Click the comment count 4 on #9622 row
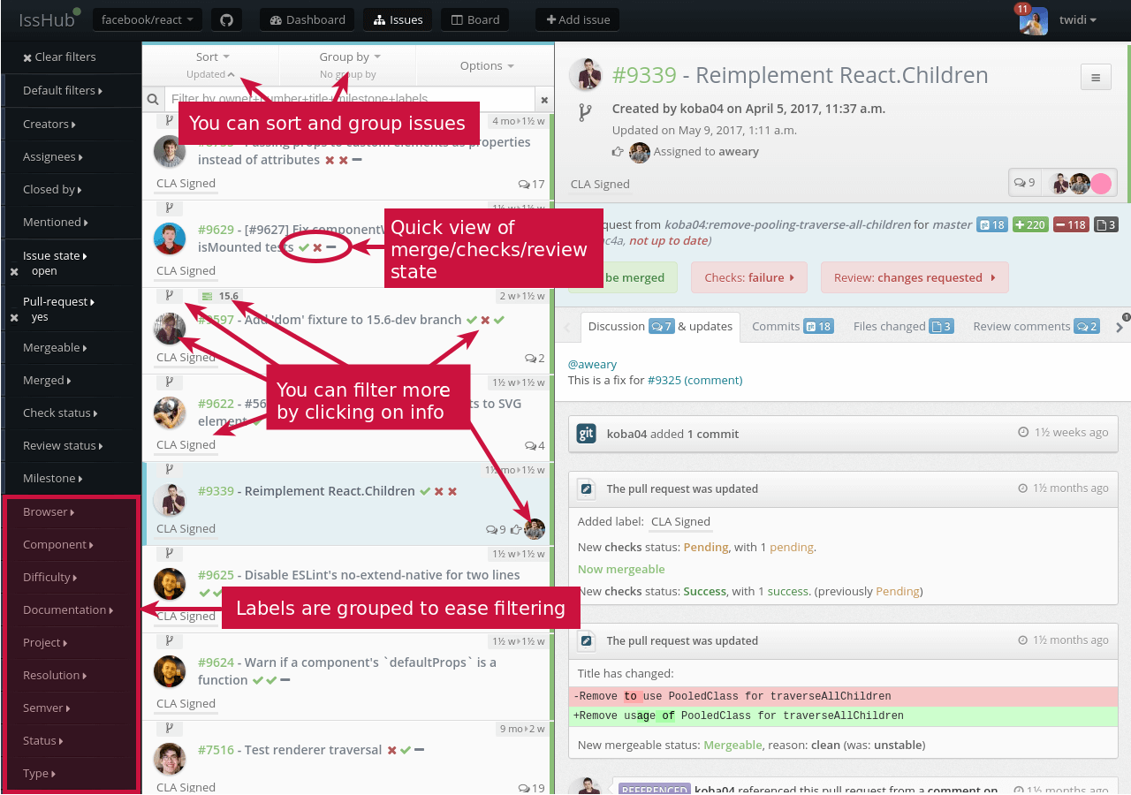The height and width of the screenshot is (795, 1131). pyautogui.click(x=535, y=445)
